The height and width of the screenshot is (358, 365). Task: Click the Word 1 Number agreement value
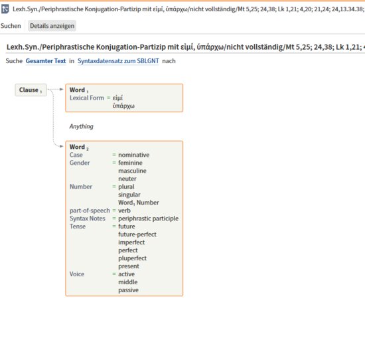pyautogui.click(x=139, y=203)
